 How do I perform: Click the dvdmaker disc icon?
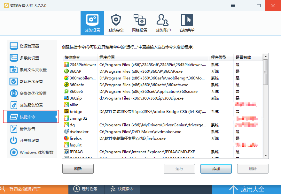click(66, 131)
